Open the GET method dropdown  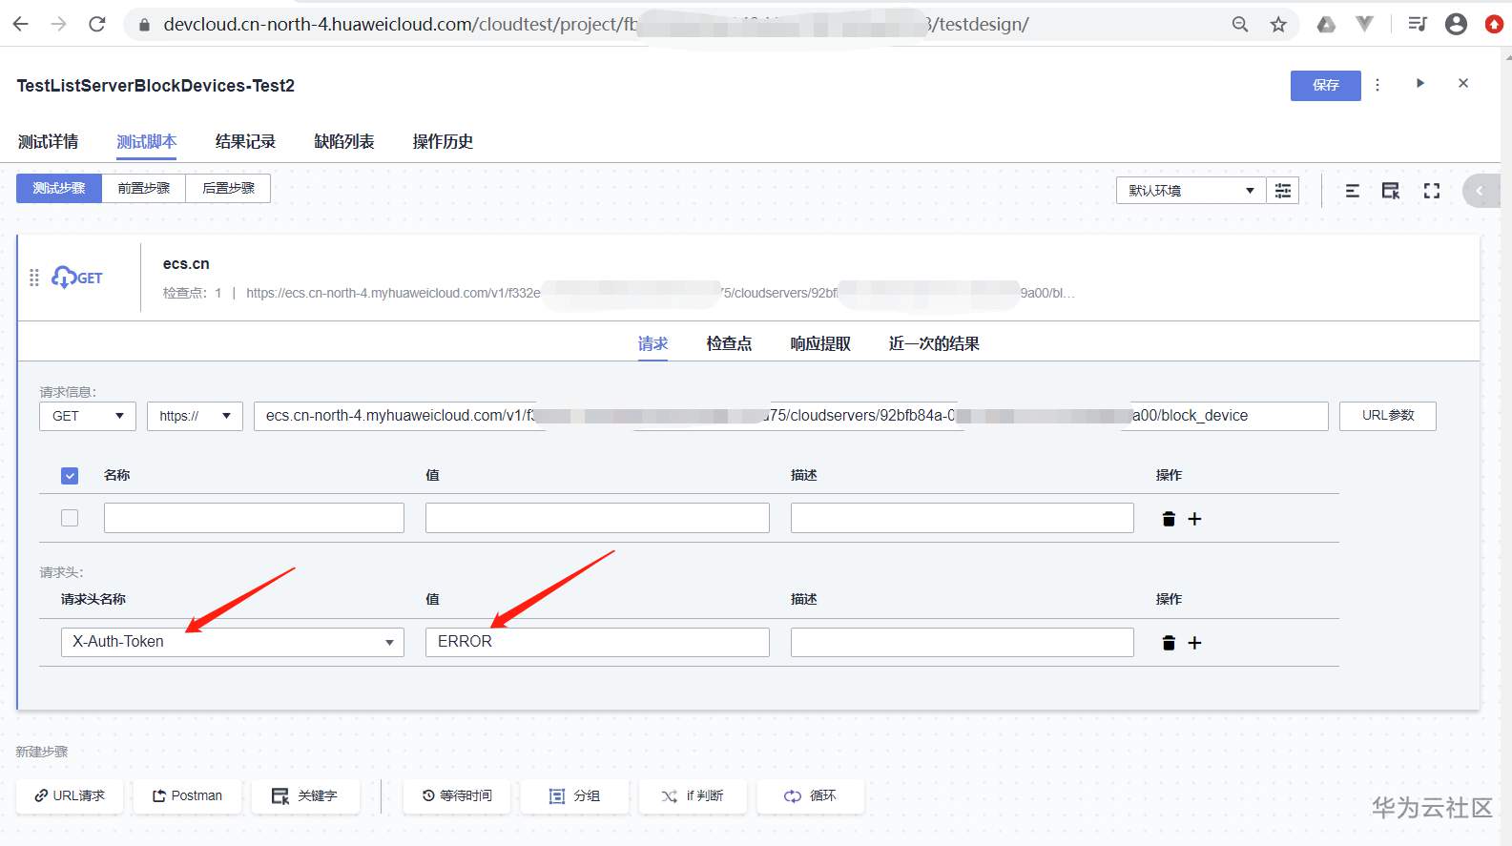88,416
